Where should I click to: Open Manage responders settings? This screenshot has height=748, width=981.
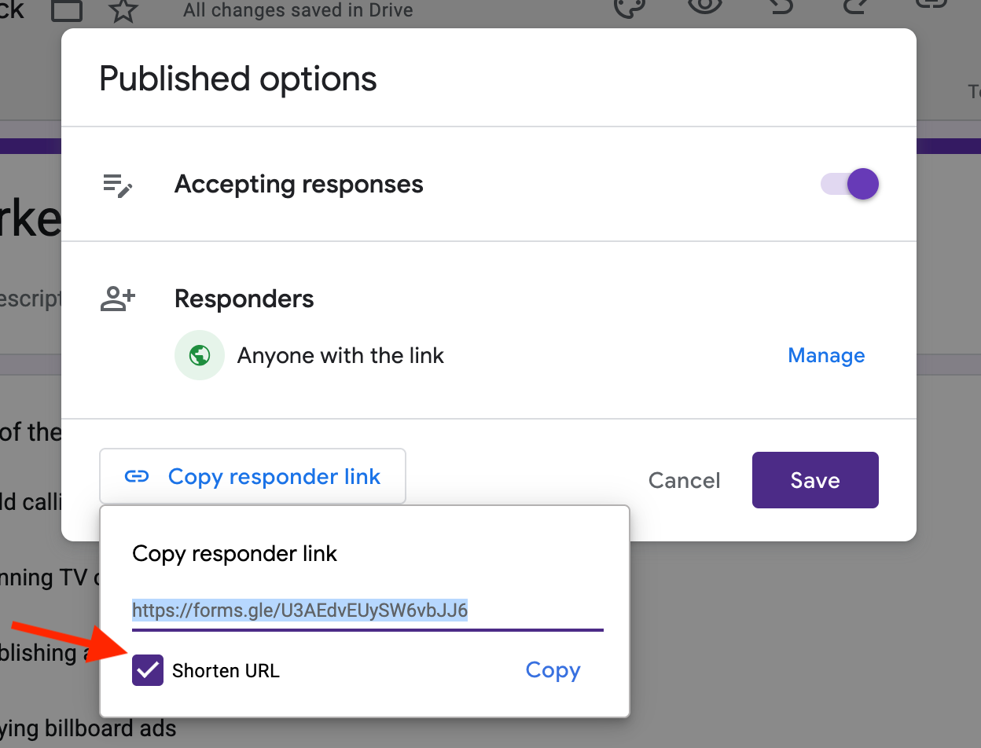pyautogui.click(x=826, y=355)
